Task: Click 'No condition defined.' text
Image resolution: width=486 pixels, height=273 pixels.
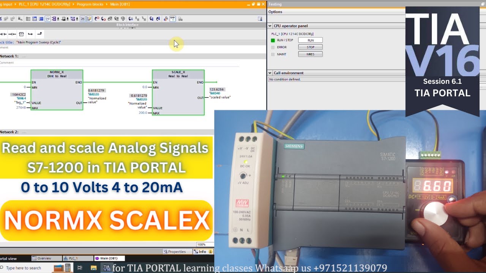Action: [x=285, y=80]
